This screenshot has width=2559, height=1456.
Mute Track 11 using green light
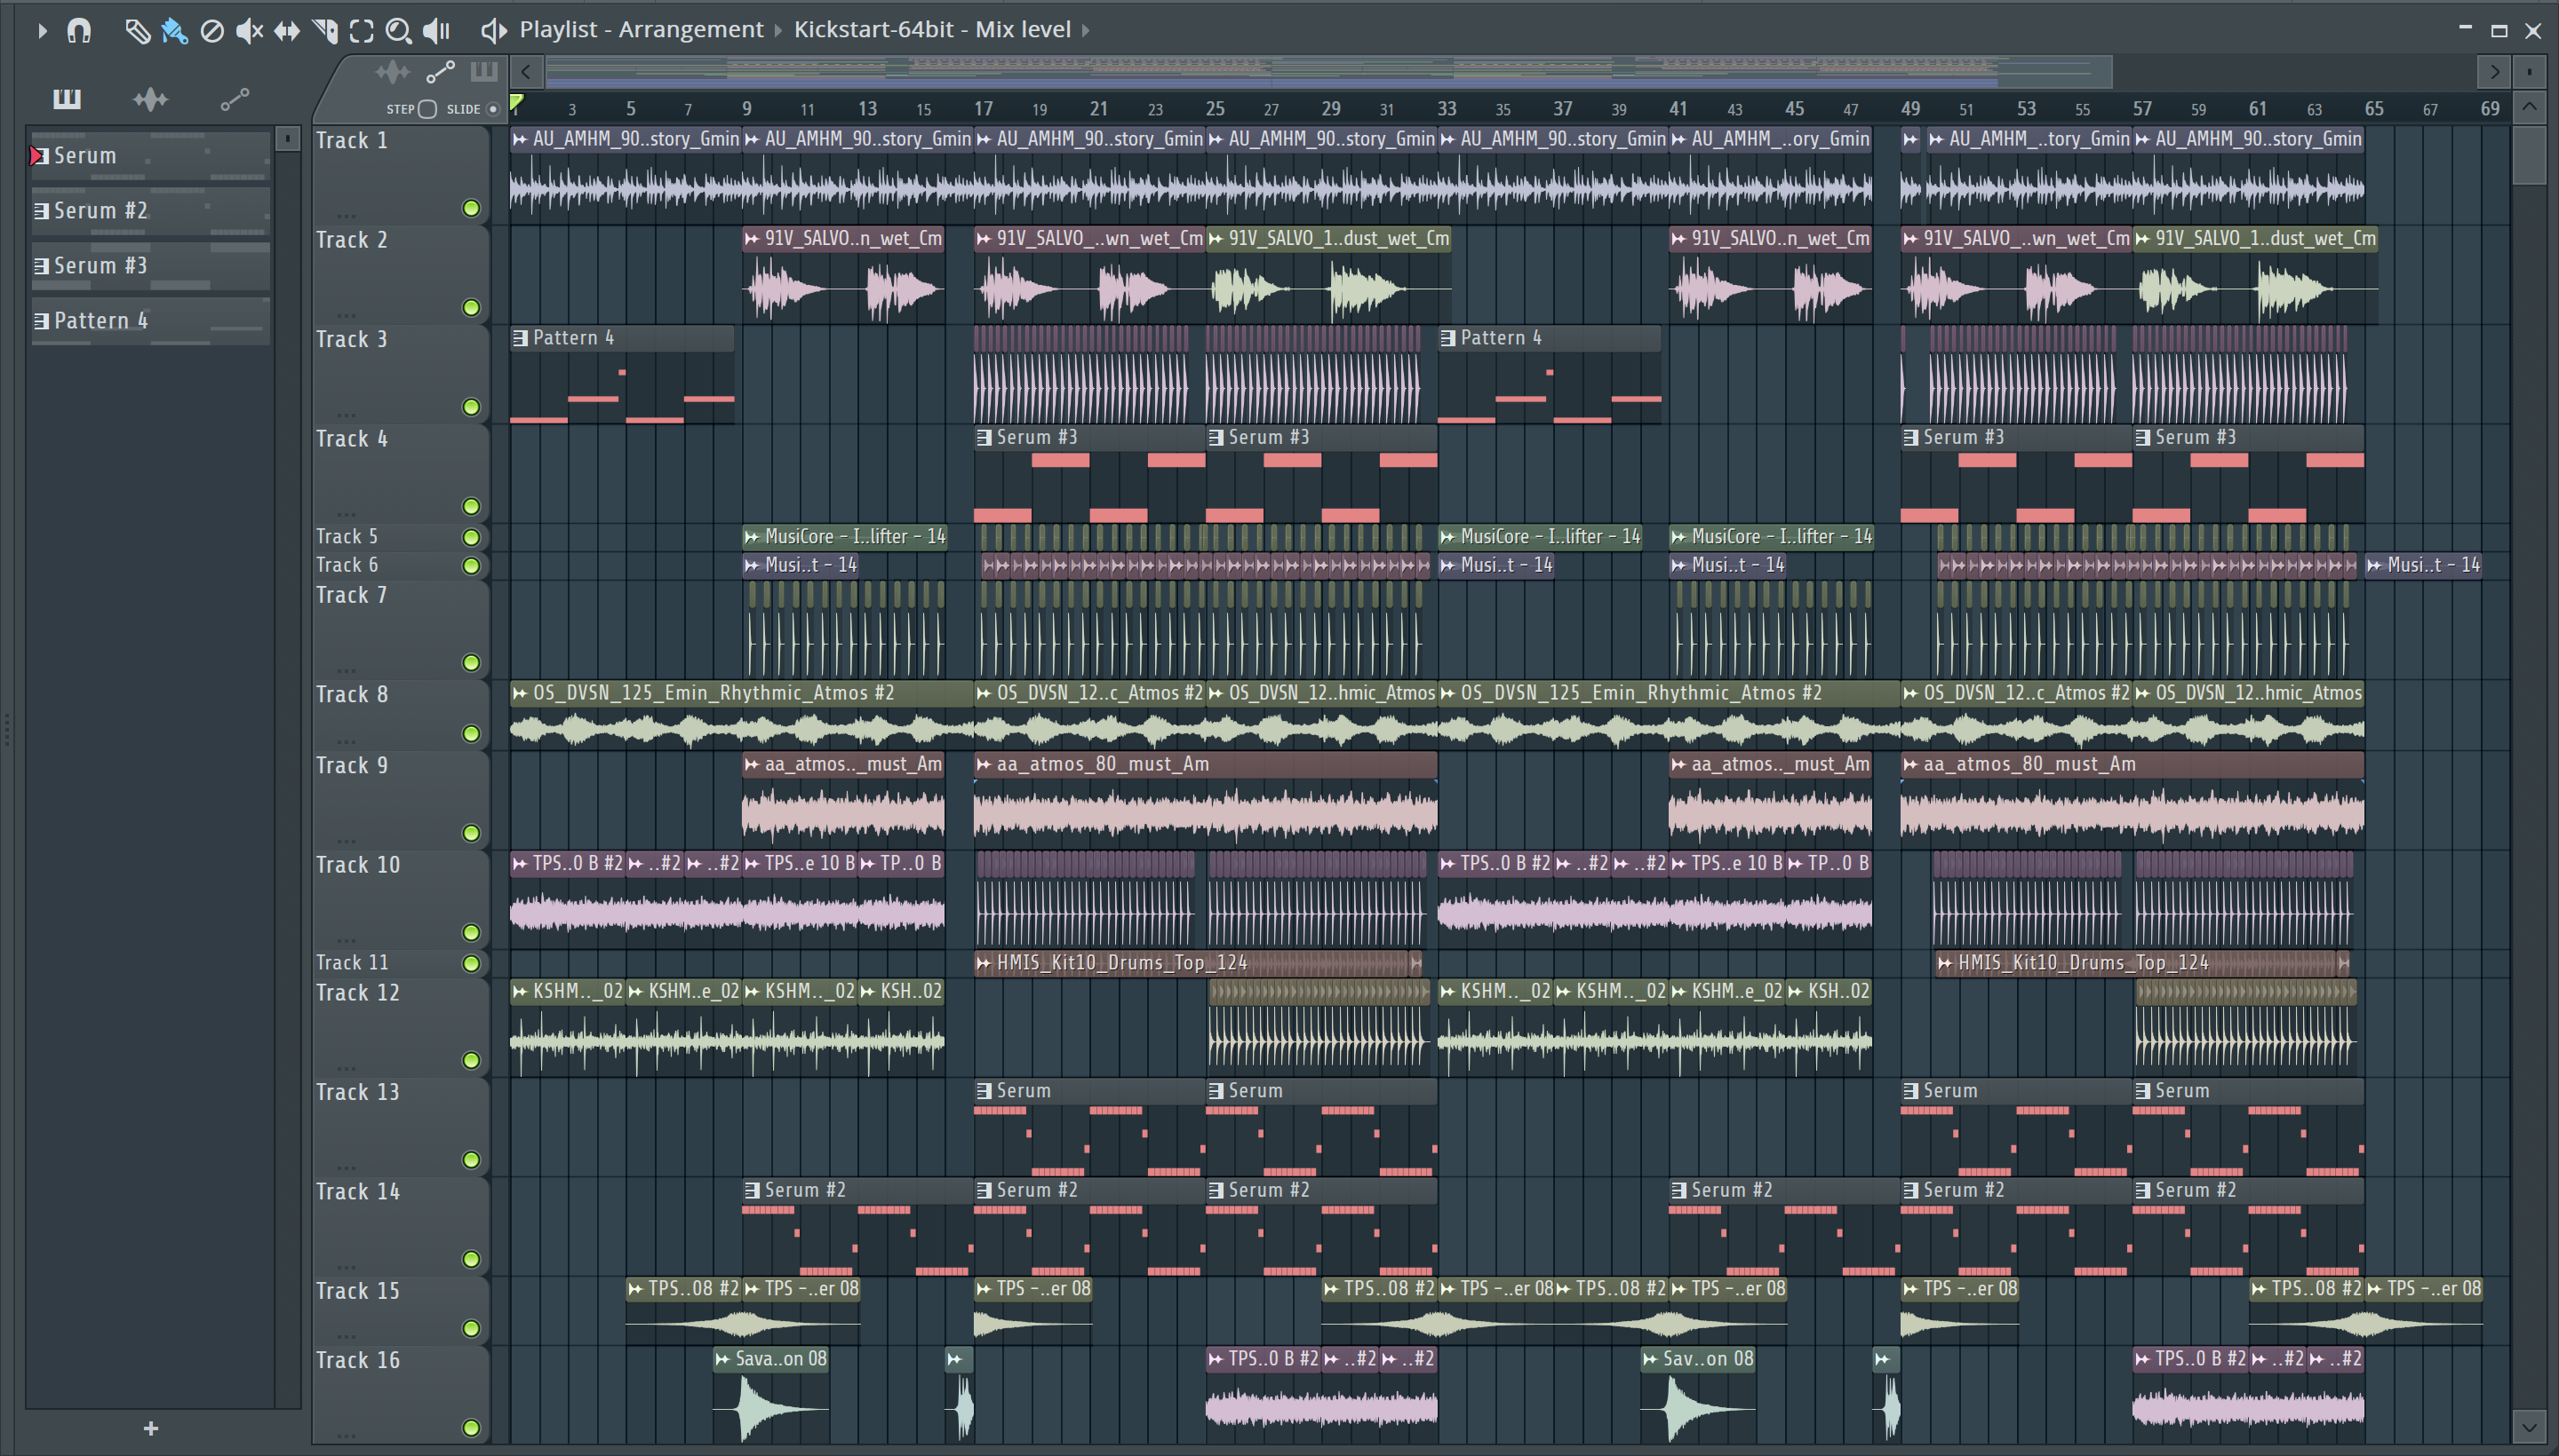tap(470, 963)
